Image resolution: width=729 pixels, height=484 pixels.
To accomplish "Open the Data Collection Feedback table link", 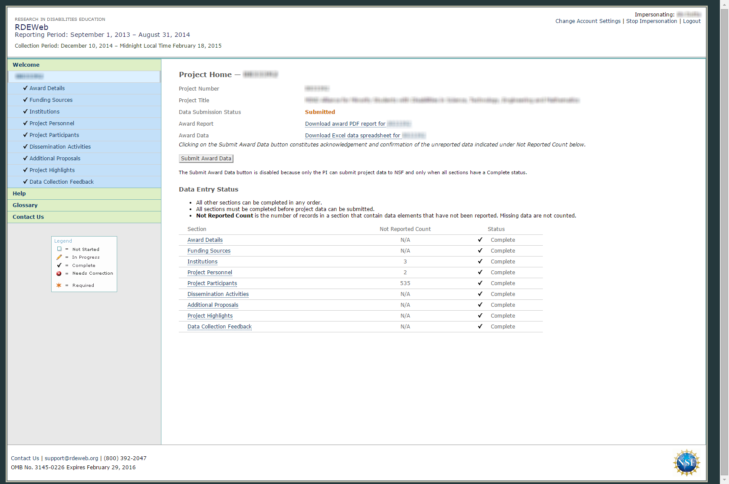I will coord(219,327).
